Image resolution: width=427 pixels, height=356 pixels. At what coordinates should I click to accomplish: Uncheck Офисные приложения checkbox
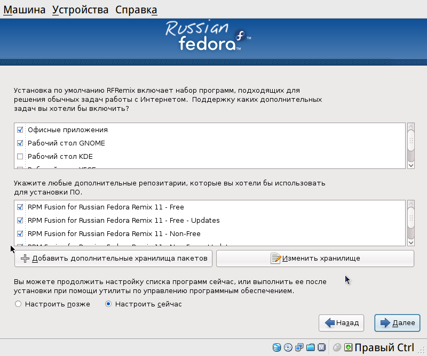coord(20,130)
